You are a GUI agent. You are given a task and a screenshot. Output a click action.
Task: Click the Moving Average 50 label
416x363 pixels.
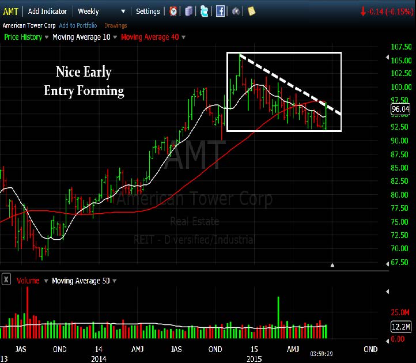coord(81,281)
